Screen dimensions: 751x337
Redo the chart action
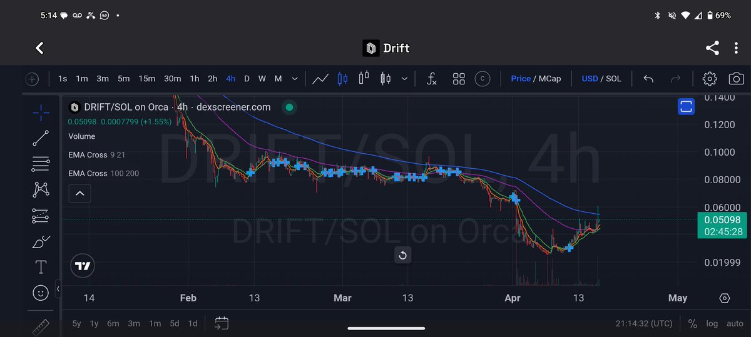(x=675, y=79)
